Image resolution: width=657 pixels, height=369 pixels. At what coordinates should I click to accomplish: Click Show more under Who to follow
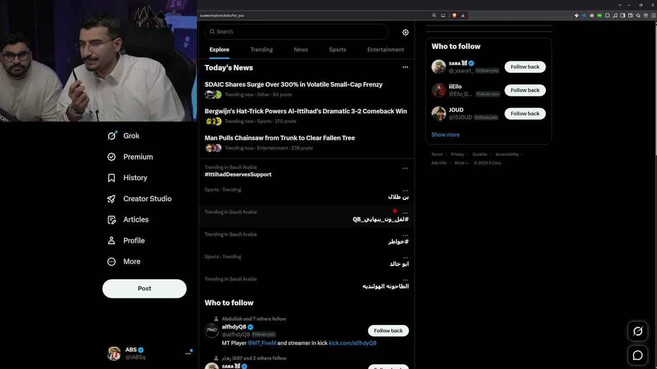(x=446, y=135)
